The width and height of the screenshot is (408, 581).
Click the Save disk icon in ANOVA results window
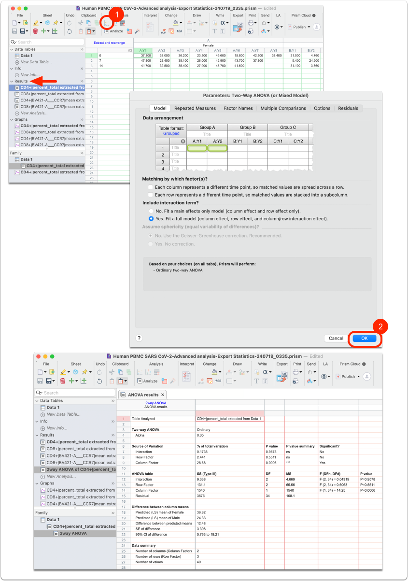(41, 381)
